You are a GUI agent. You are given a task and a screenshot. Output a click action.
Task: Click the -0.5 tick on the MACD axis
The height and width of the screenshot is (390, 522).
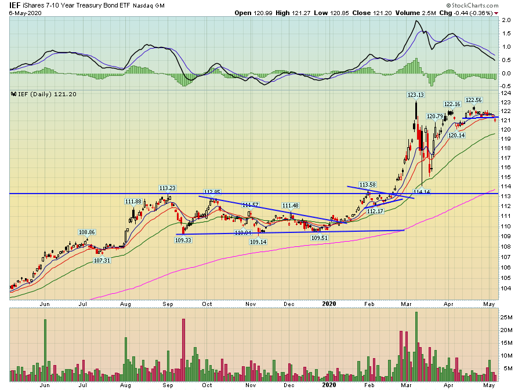[x=505, y=86]
